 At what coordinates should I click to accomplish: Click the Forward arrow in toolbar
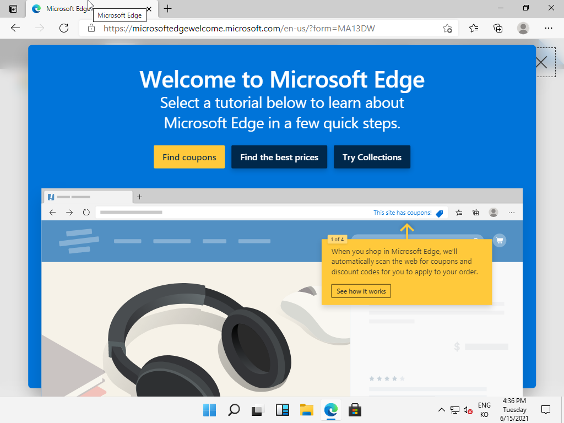40,28
